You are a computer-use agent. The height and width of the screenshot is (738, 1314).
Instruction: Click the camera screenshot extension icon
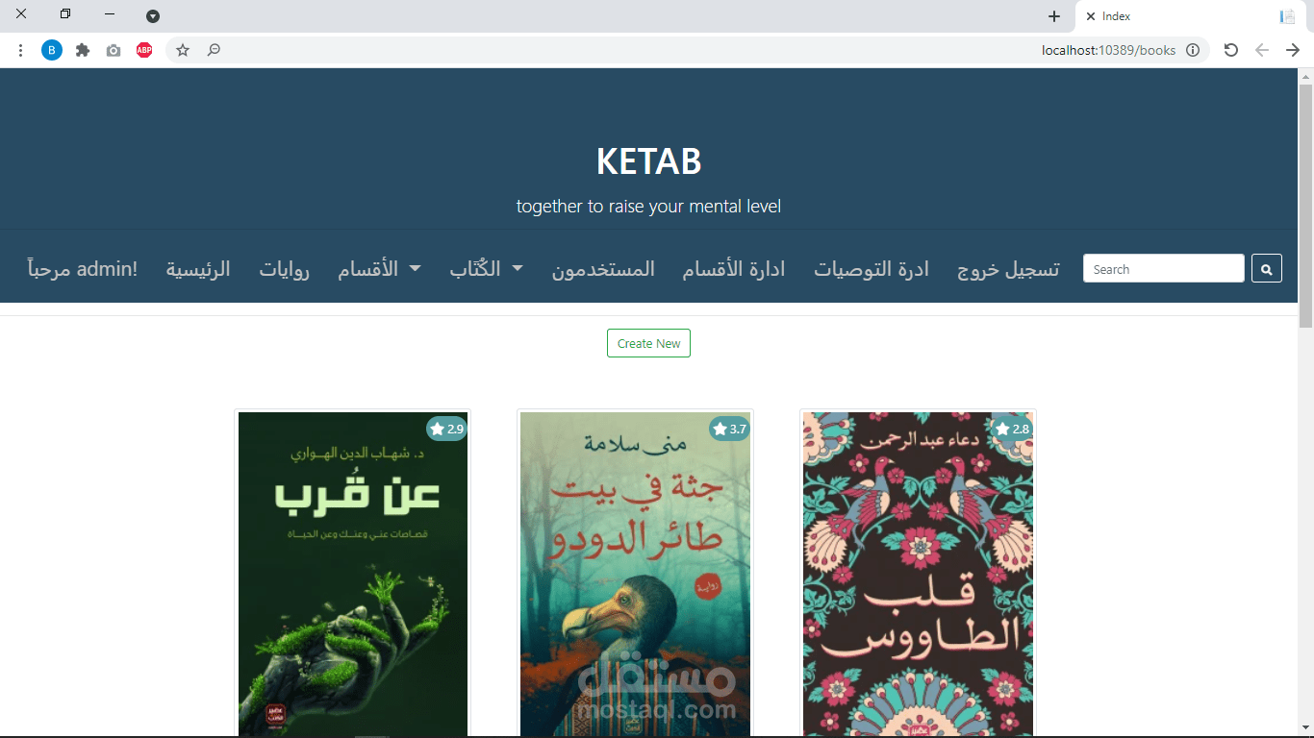114,50
